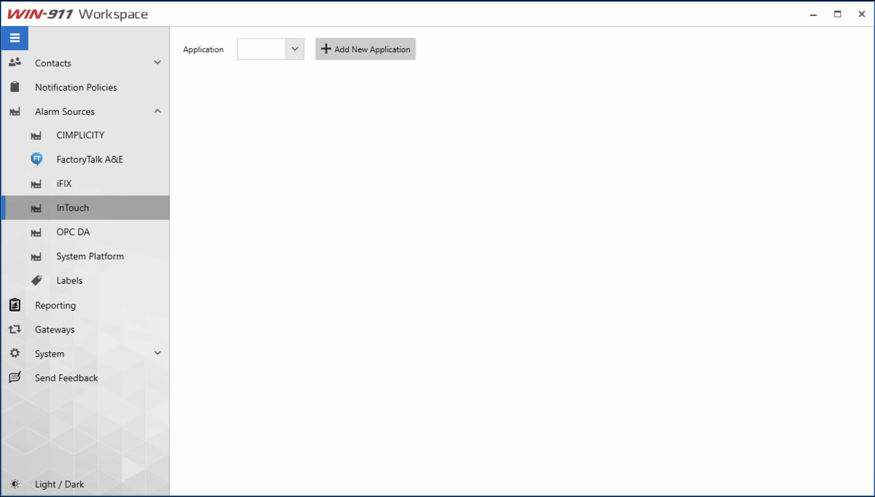The image size is (875, 497).
Task: Expand the System section chevron
Action: click(x=158, y=353)
